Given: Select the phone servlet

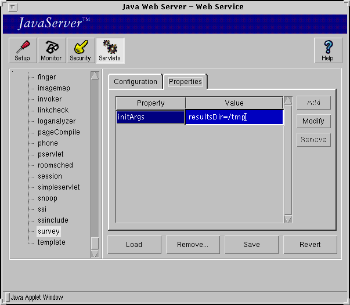Looking at the screenshot, I should pos(48,143).
